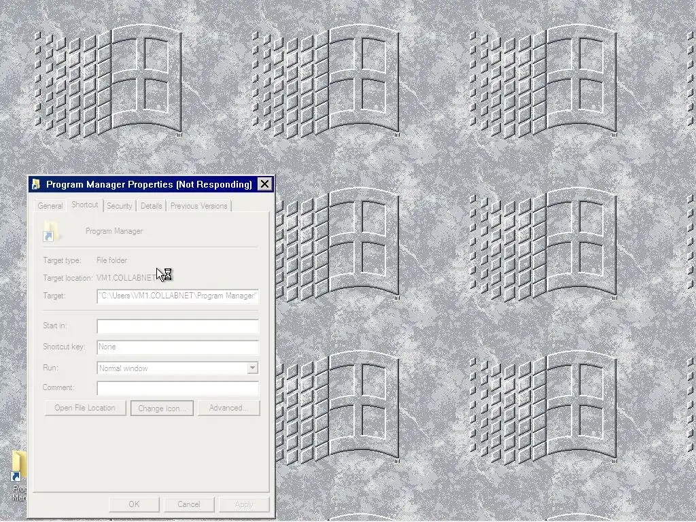Select the Shortcut tab
The width and height of the screenshot is (696, 522).
coord(85,205)
